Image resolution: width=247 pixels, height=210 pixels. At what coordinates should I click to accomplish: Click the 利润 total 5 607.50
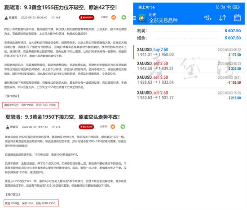point(233,31)
